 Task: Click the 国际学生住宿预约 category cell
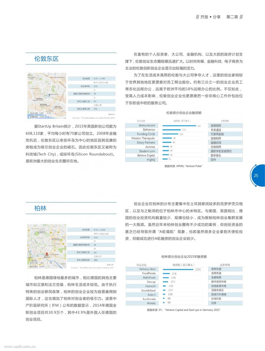click(x=221, y=151)
